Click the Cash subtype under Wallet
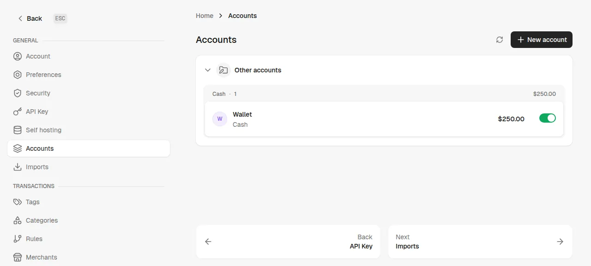The height and width of the screenshot is (266, 591). tap(240, 124)
